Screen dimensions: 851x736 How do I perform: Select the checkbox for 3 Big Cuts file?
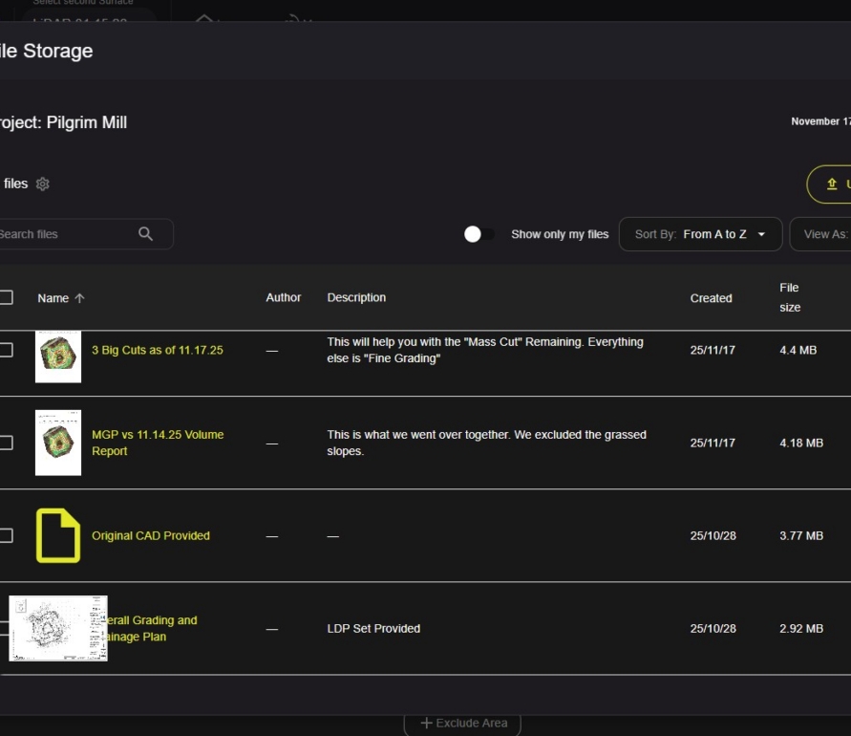(6, 350)
